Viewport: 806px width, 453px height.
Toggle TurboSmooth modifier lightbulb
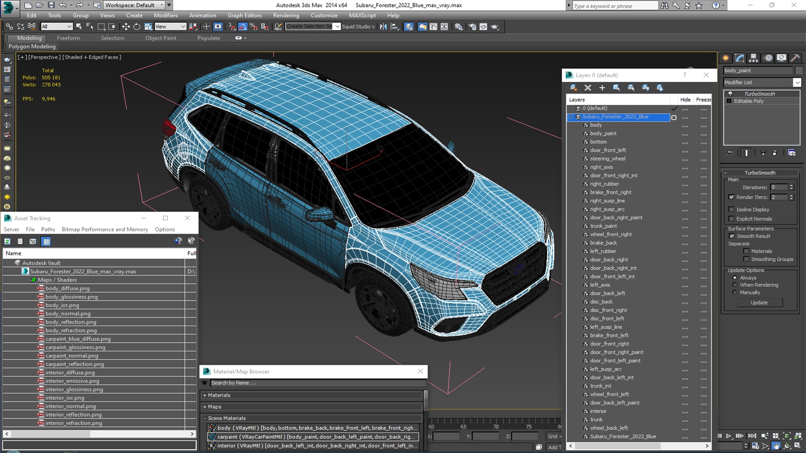(x=730, y=94)
